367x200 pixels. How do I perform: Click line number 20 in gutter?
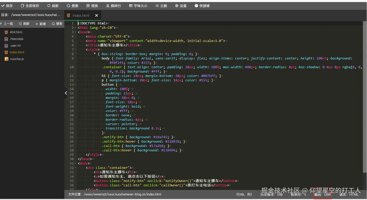(x=72, y=115)
